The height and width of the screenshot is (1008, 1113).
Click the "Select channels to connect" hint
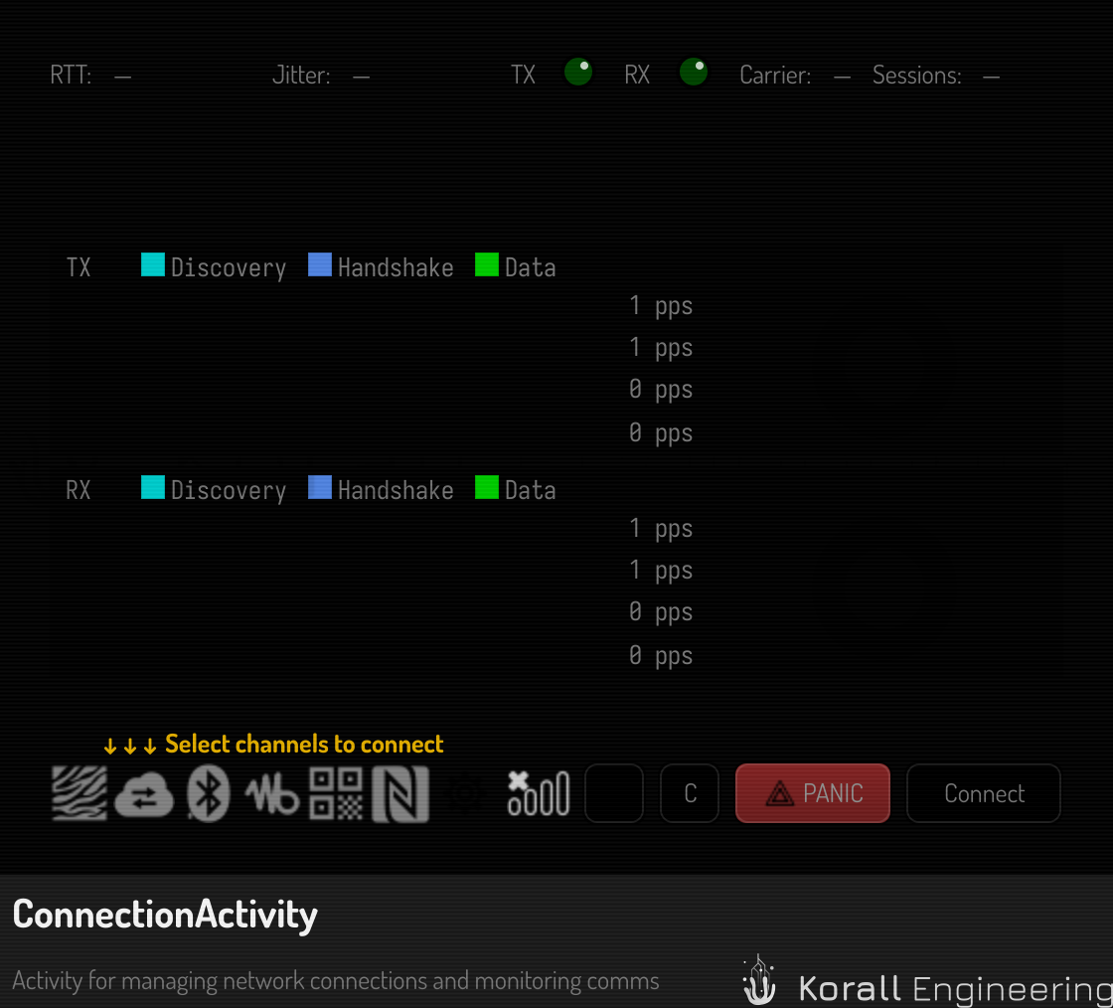(x=273, y=744)
